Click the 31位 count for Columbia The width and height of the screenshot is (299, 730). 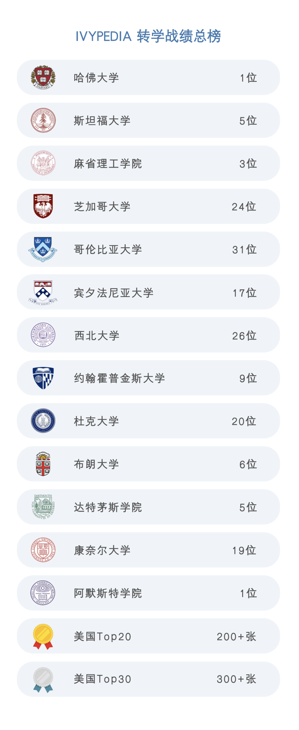tap(244, 250)
